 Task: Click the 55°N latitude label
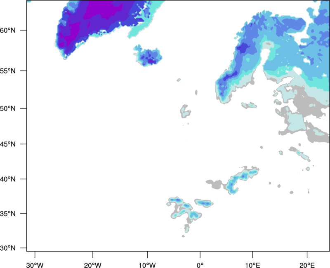(8, 71)
